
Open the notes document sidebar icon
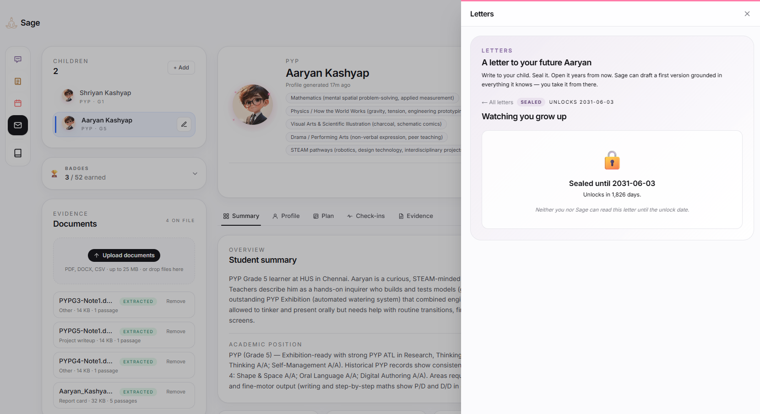(18, 81)
